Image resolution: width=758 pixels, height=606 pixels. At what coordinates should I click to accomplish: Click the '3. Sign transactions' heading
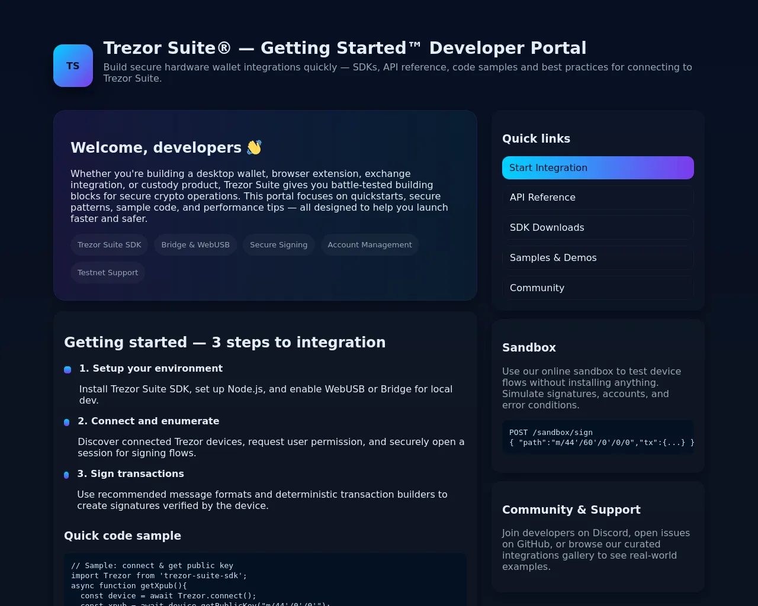coord(130,473)
